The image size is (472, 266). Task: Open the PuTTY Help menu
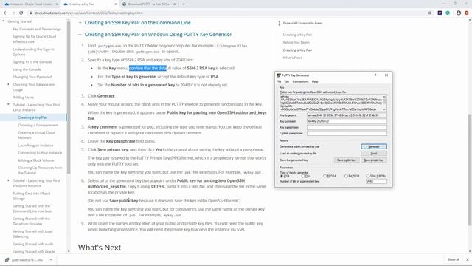(x=315, y=82)
